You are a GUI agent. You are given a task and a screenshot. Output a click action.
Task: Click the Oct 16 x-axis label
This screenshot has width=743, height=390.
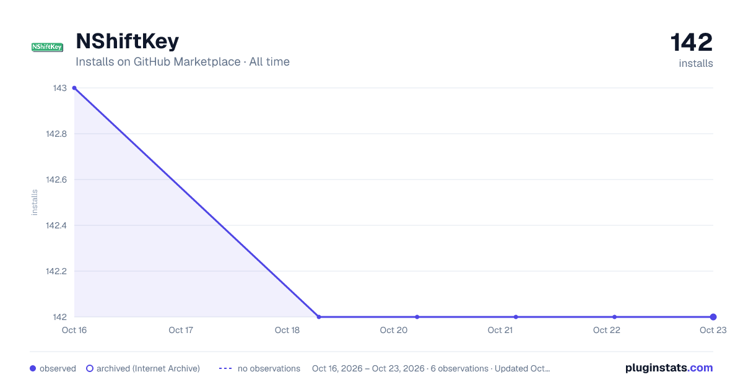click(x=74, y=330)
